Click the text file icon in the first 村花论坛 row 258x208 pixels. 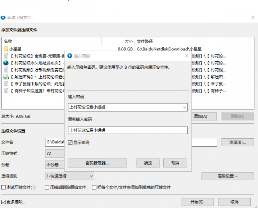point(6,56)
